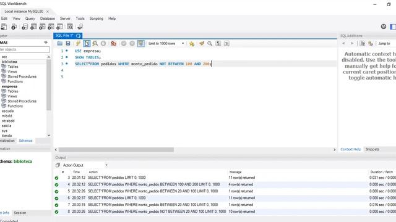Click the '4 row(s) returned' message
Screen dimensions: 396x222
point(241,184)
